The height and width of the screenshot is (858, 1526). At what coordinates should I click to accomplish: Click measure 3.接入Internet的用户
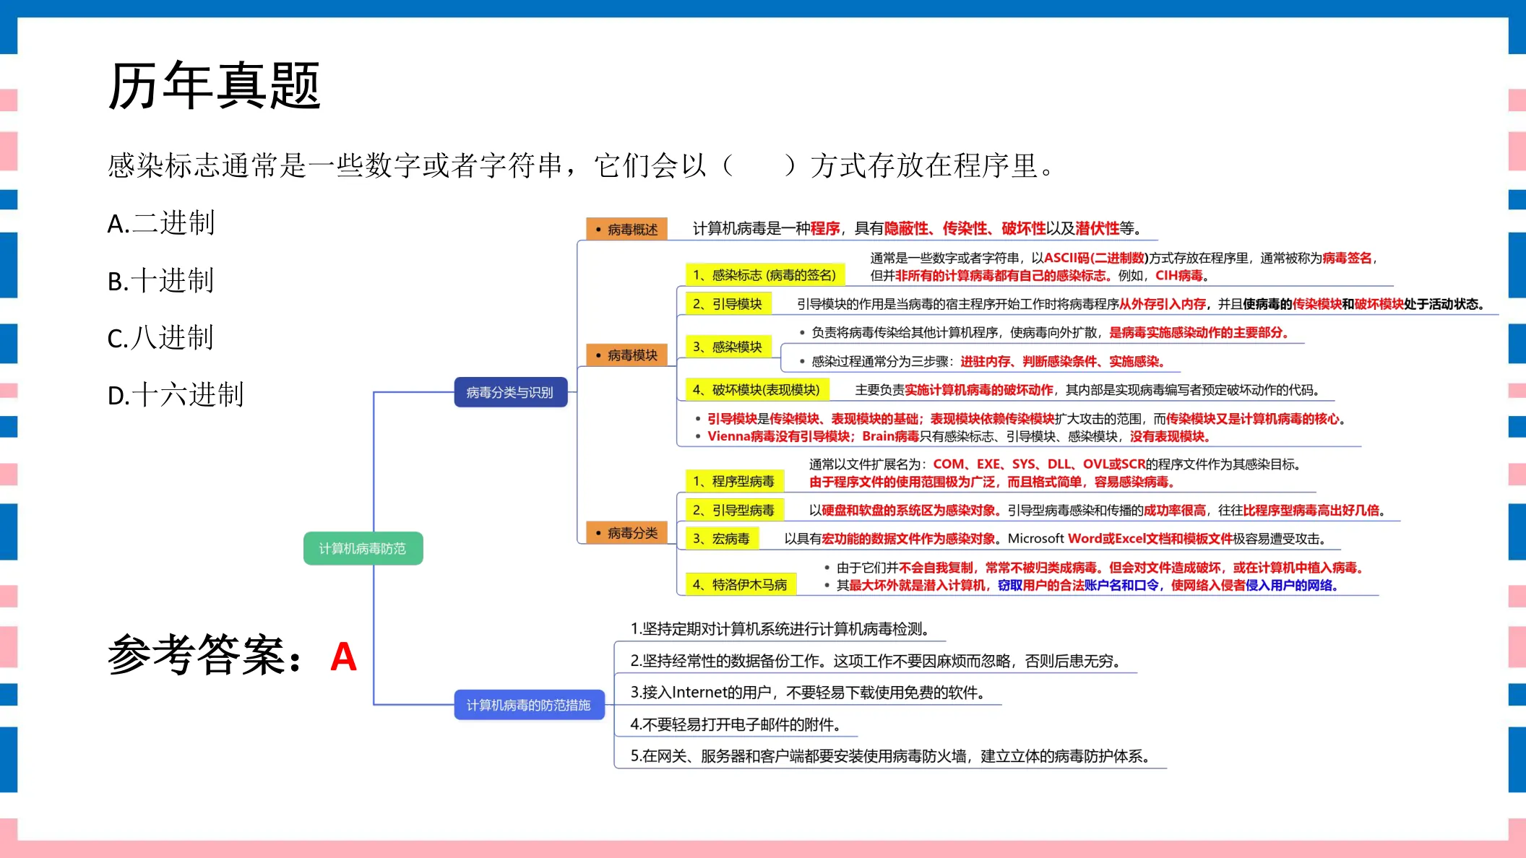coord(808,693)
